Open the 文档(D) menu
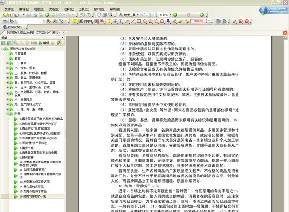 54,9
